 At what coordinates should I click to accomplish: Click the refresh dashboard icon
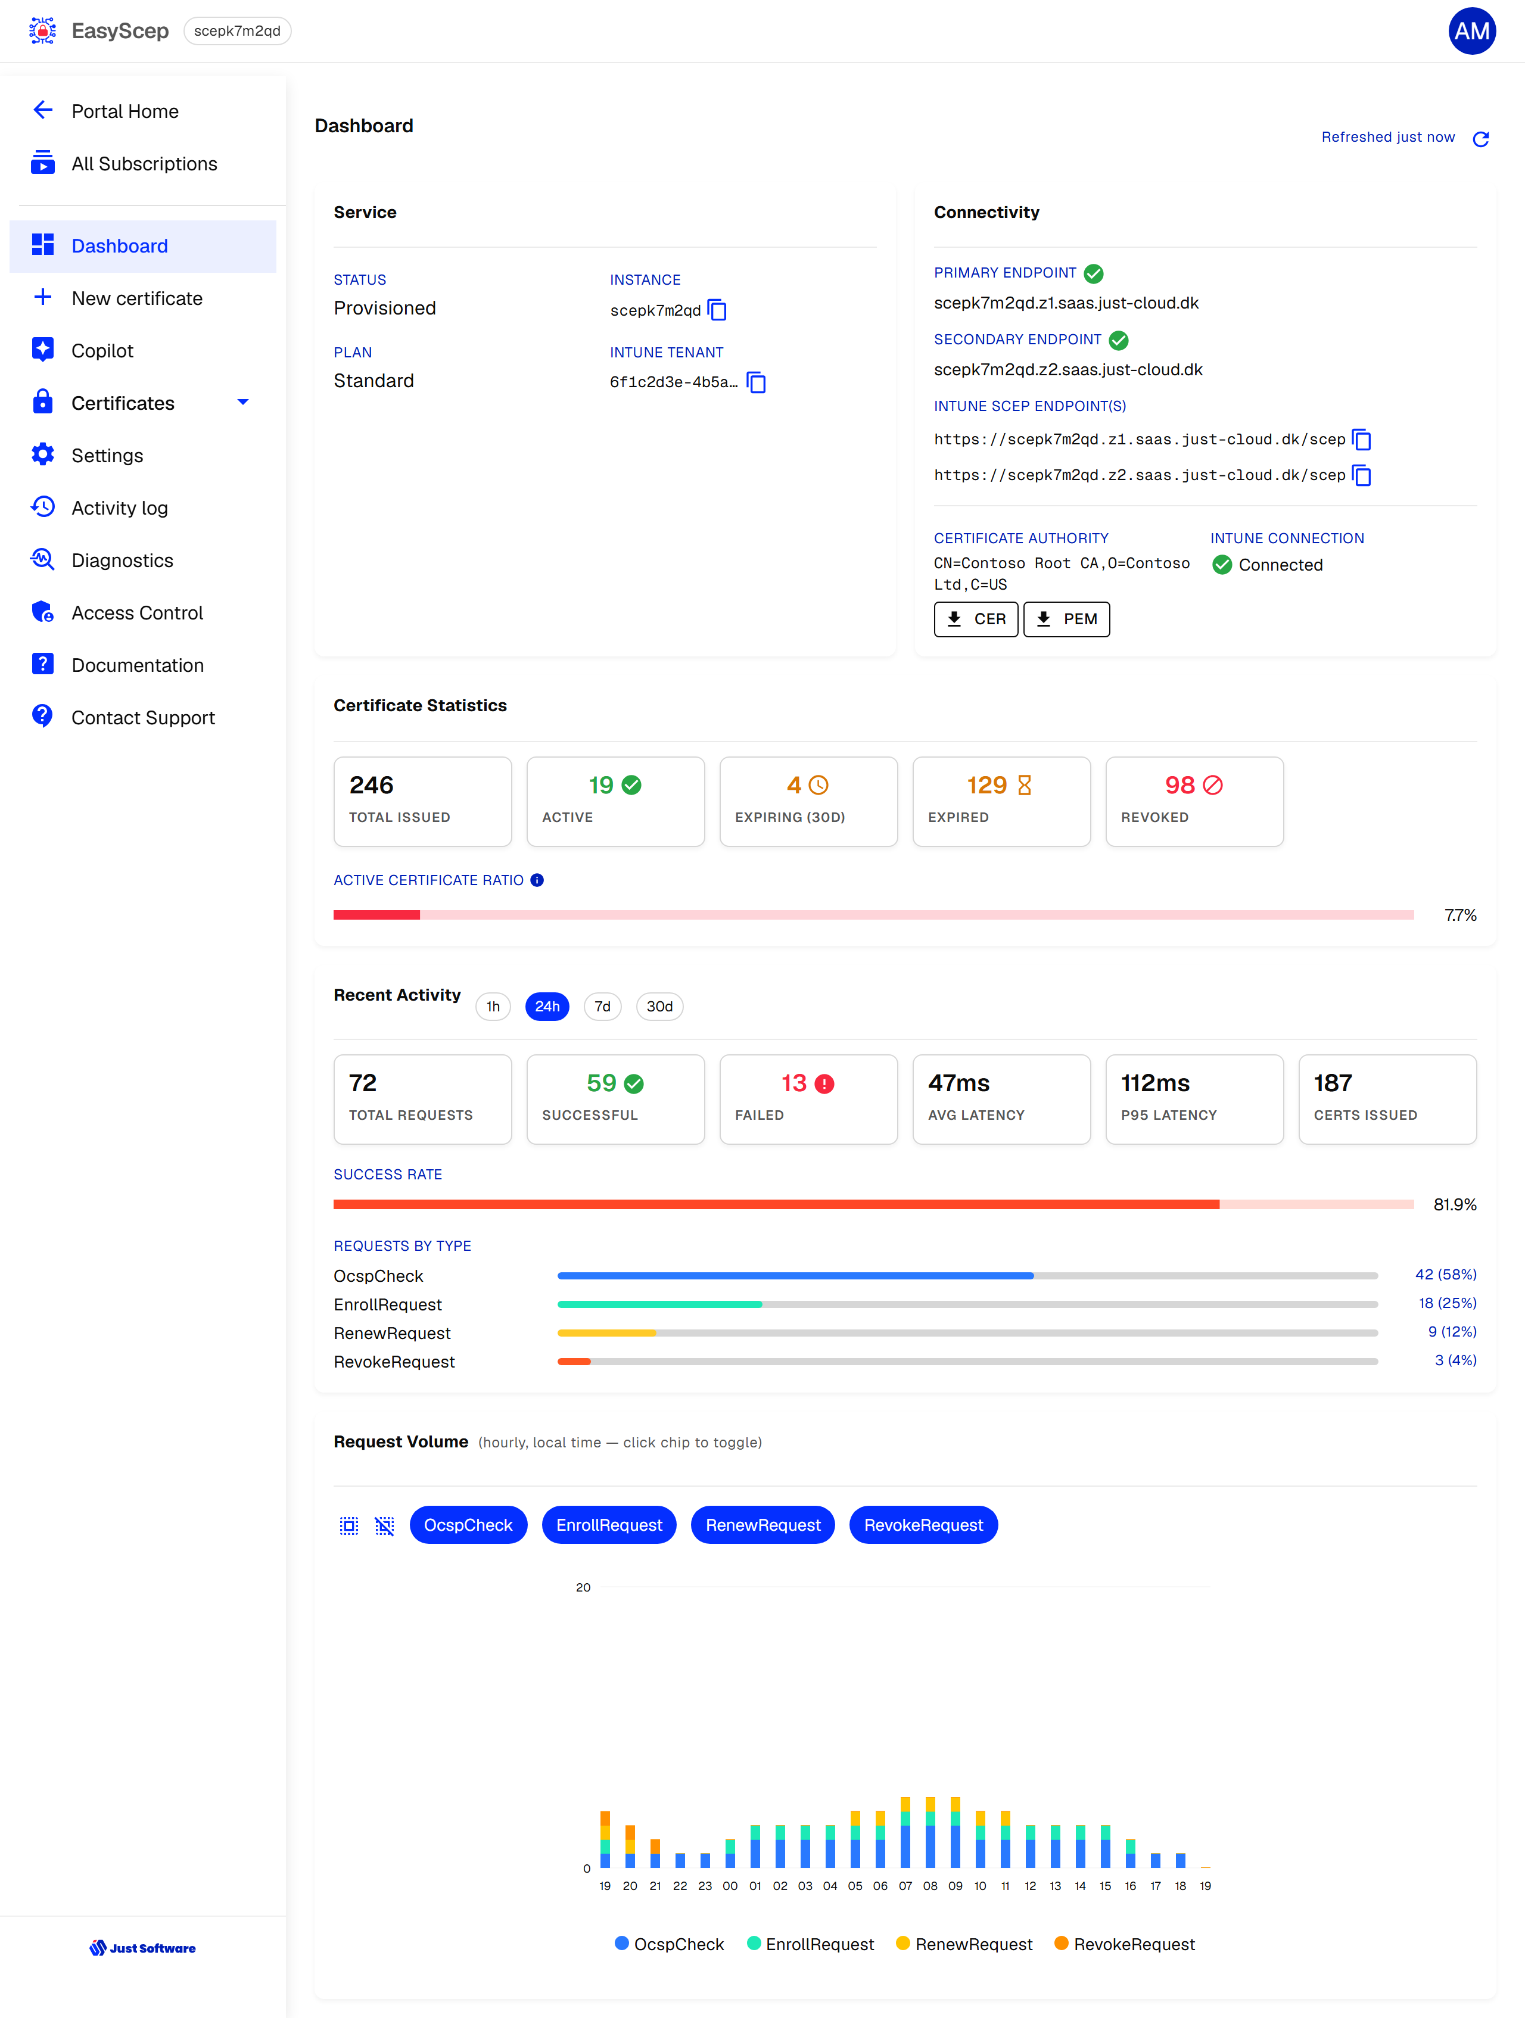coord(1480,139)
